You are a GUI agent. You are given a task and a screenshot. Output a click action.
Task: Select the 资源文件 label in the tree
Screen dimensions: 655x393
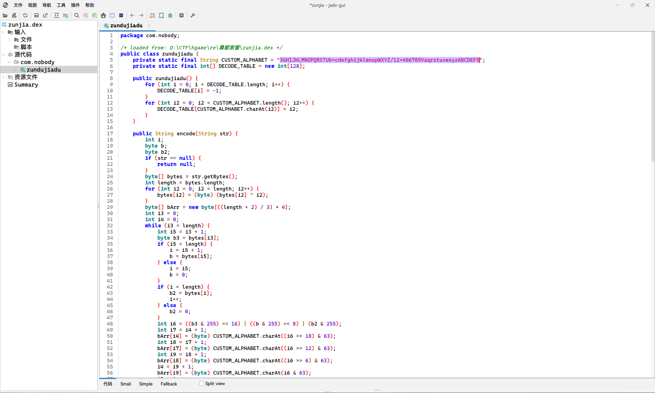(x=26, y=77)
